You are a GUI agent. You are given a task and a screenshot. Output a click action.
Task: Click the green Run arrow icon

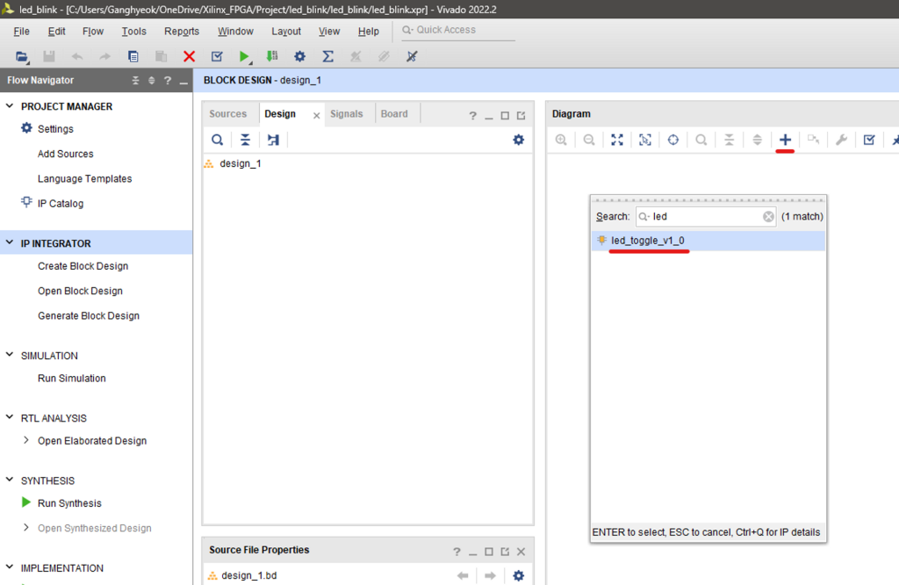[x=244, y=56]
